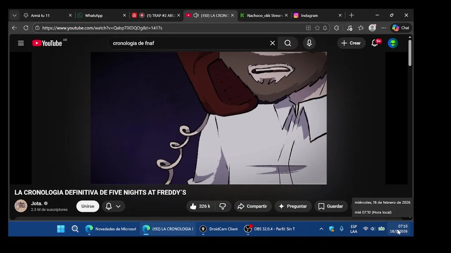Dislike the video with thumbs down
The height and width of the screenshot is (253, 451).
coord(223,206)
